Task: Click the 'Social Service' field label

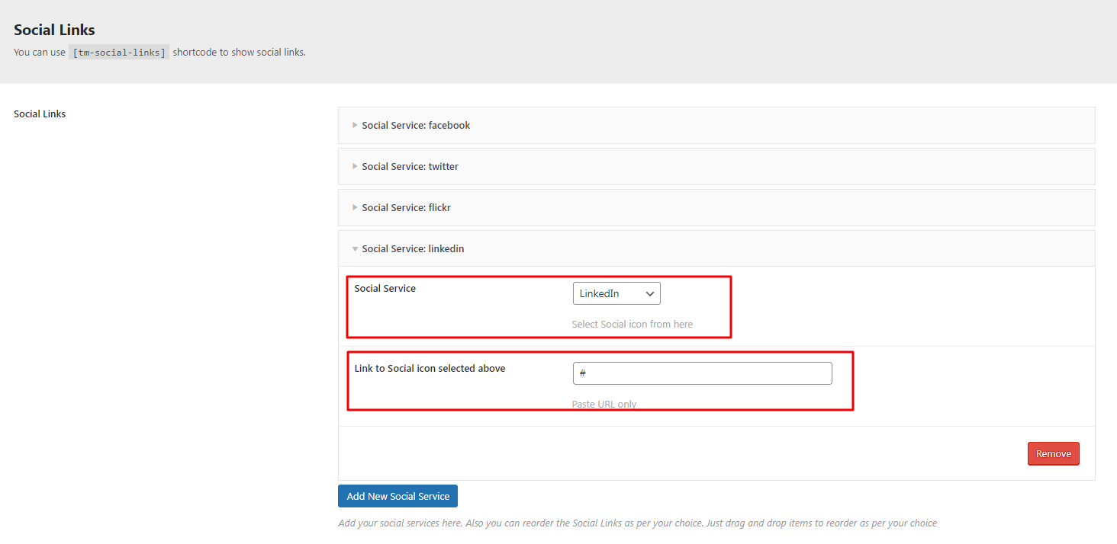Action: tap(385, 289)
